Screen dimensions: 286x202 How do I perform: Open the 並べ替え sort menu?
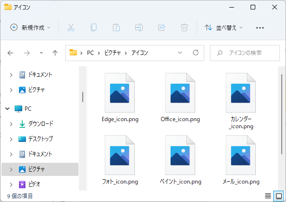tap(224, 27)
